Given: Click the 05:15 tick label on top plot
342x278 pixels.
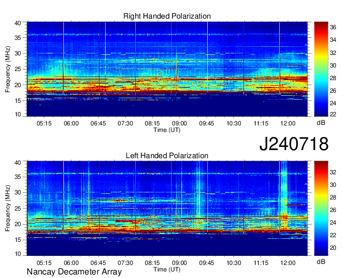Looking at the screenshot, I should pos(44,123).
